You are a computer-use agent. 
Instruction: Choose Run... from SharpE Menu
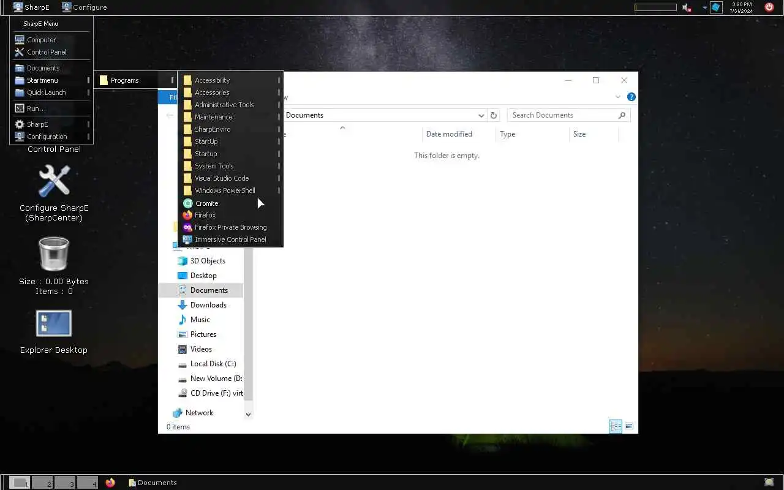pos(51,108)
